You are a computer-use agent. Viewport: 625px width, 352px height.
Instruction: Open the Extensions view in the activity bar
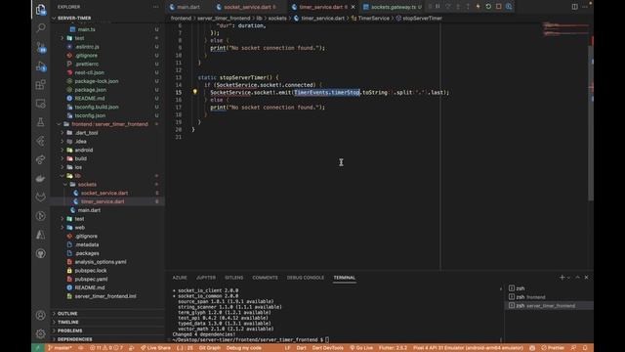(x=41, y=85)
